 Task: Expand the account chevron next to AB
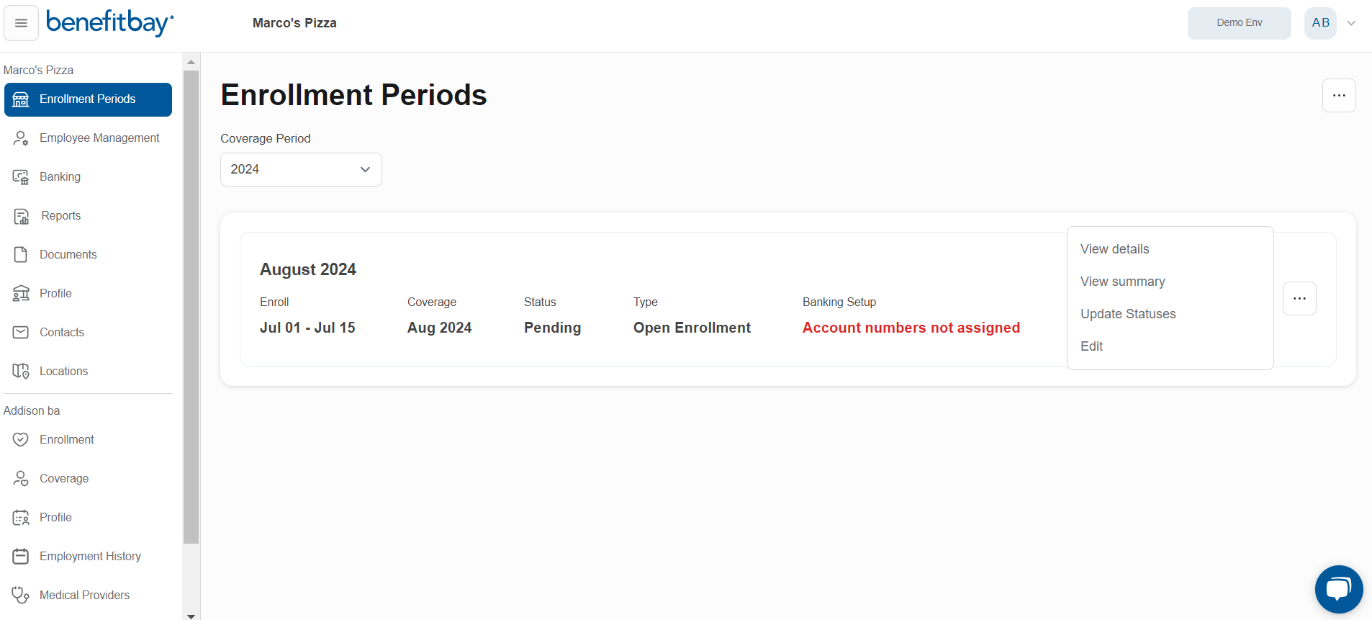click(1353, 23)
